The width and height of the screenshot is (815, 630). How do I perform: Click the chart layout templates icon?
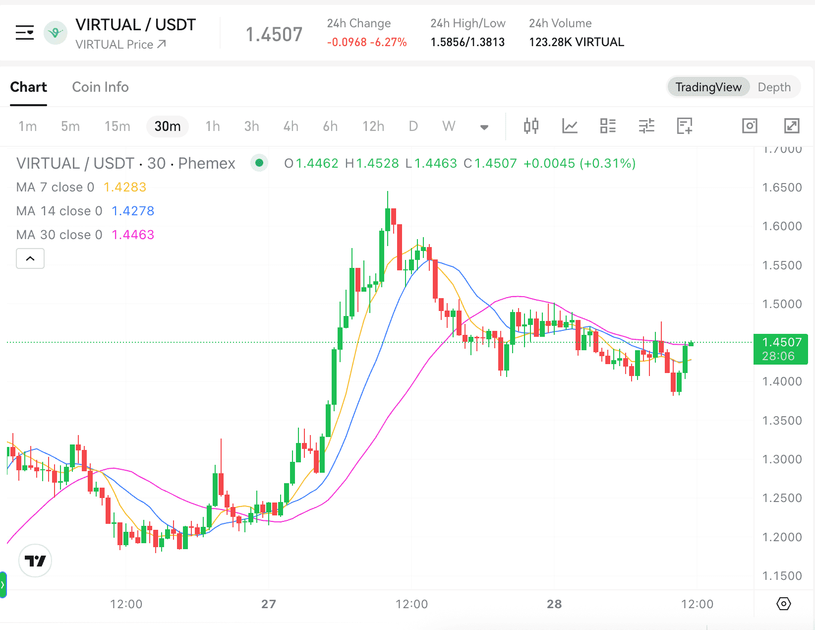coord(608,126)
